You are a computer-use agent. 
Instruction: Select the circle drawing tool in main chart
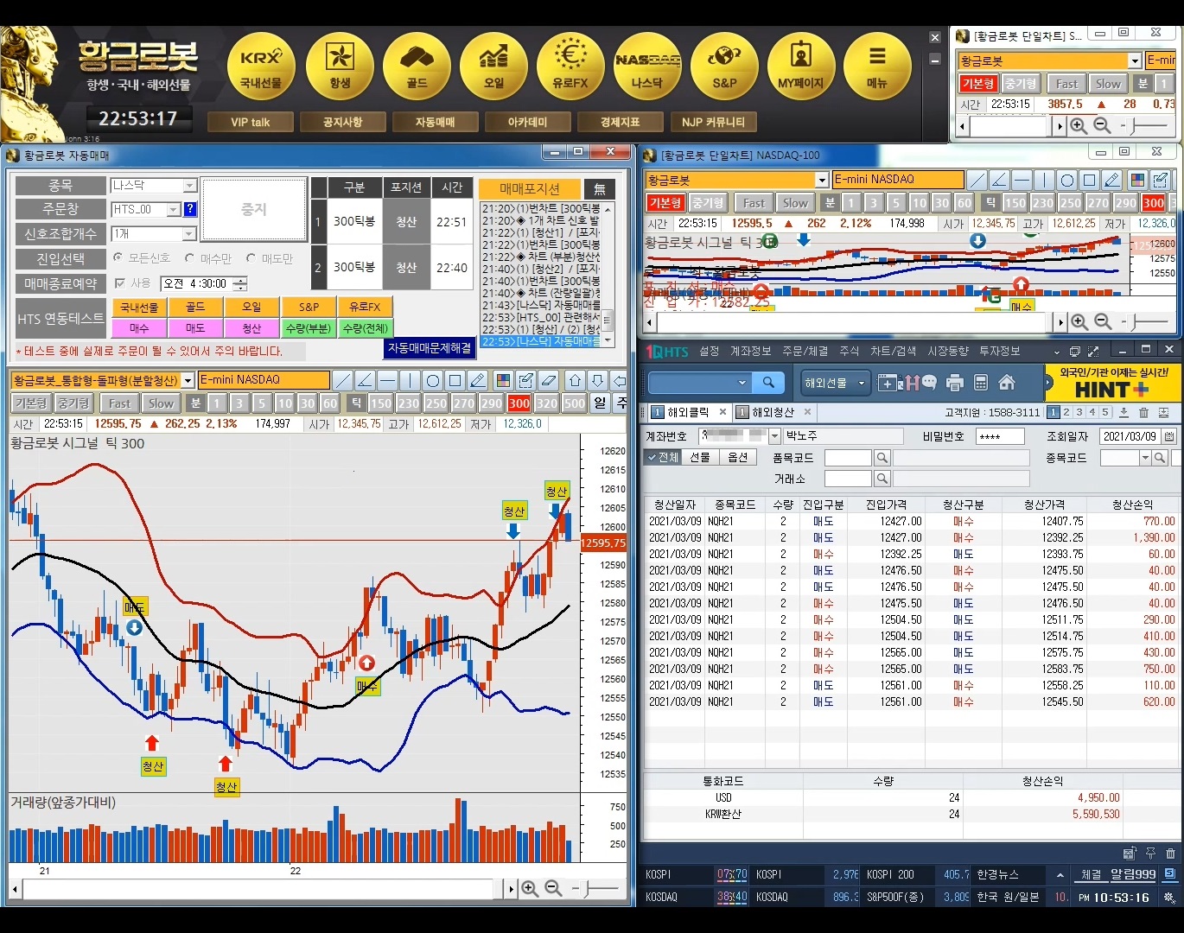[432, 380]
